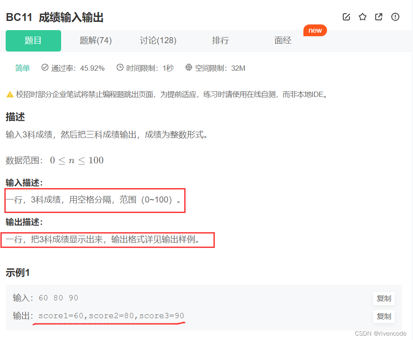
Task: Click the 描述 heading
Action: click(x=15, y=117)
